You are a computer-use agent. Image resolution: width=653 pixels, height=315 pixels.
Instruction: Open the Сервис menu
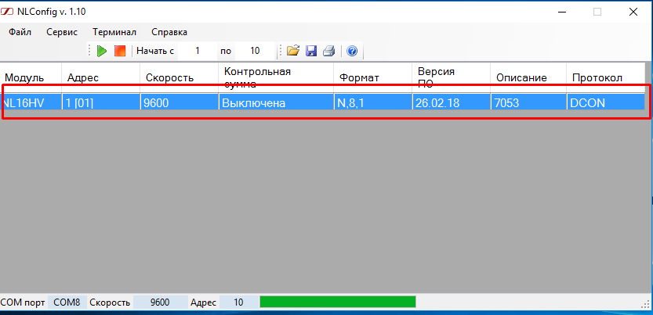(62, 32)
